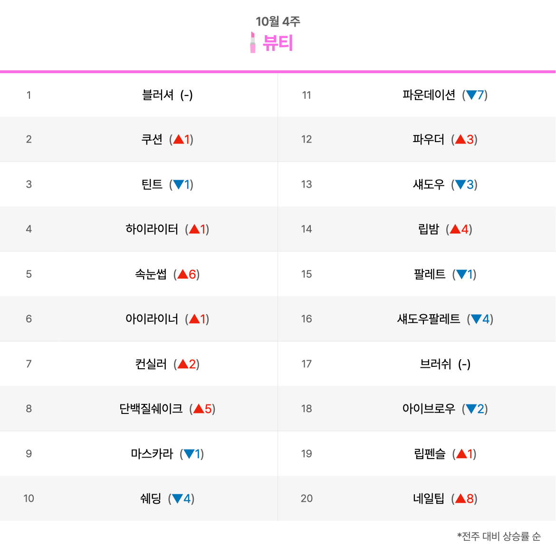The width and height of the screenshot is (556, 556).
Task: Open the 컨실러 ranking entry
Action: point(151,364)
